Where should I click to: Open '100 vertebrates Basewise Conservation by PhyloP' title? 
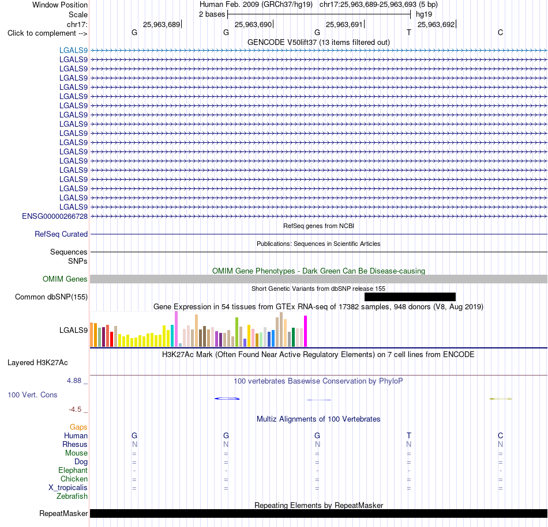(318, 381)
